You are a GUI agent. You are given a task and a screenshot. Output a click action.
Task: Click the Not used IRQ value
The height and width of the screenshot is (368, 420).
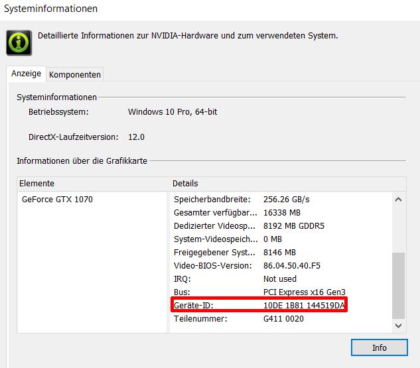(x=280, y=279)
